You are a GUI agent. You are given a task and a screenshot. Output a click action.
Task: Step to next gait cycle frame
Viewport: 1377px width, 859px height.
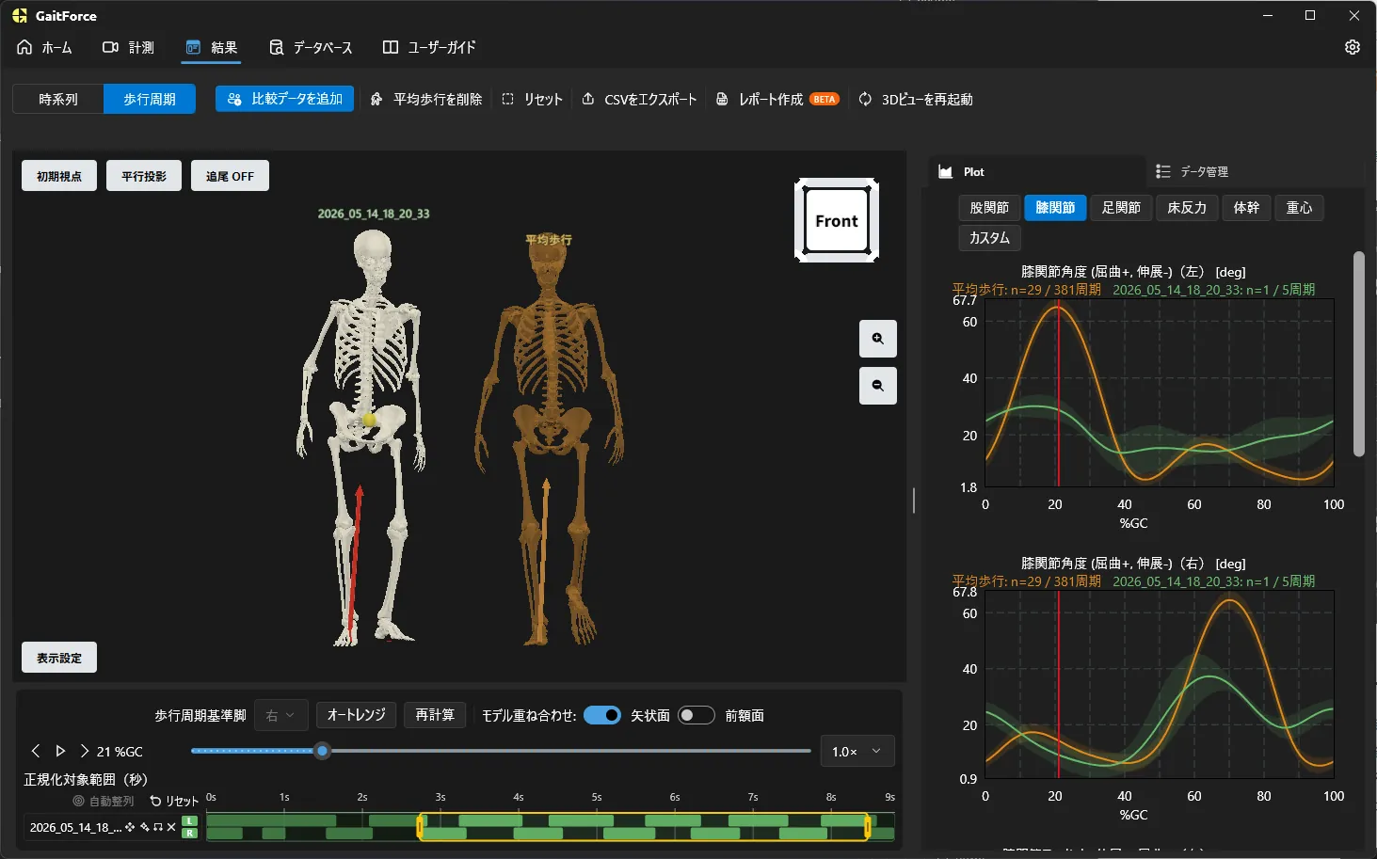coord(85,751)
